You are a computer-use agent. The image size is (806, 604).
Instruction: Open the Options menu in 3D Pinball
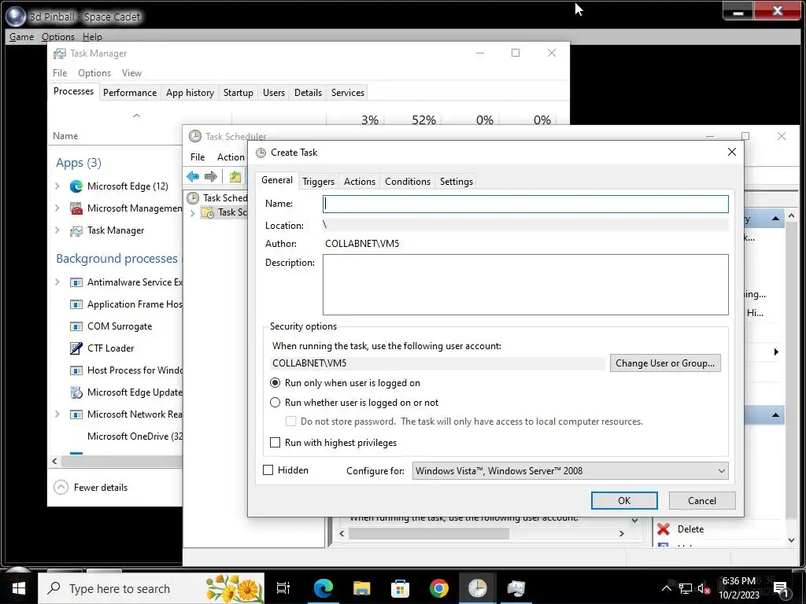point(58,37)
